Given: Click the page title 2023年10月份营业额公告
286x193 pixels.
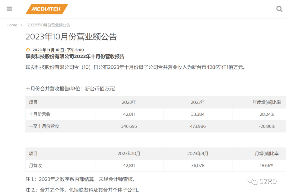Looking at the screenshot, I should coord(71,37).
